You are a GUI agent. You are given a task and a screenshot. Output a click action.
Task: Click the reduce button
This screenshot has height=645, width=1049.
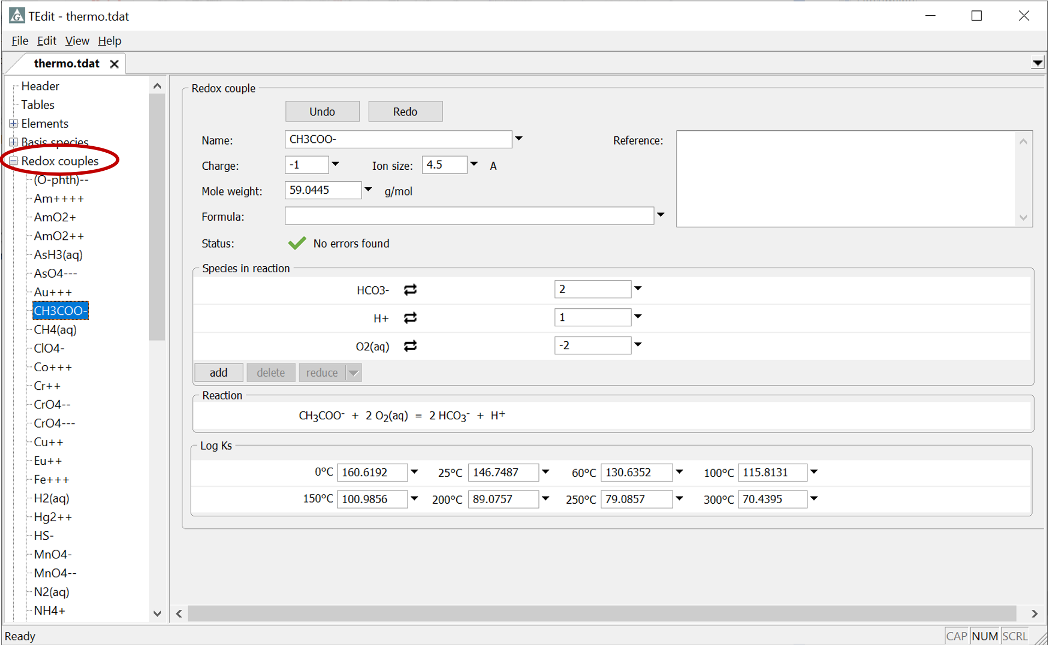(x=322, y=373)
